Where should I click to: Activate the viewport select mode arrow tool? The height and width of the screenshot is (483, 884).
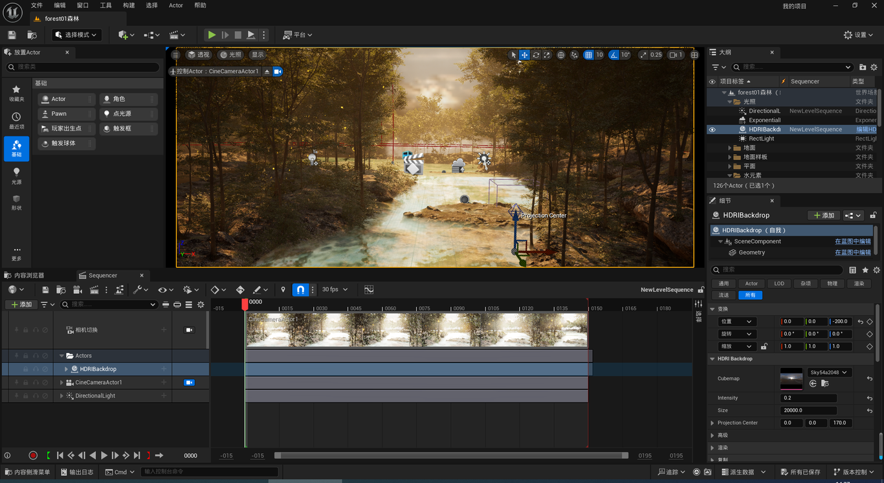point(513,55)
